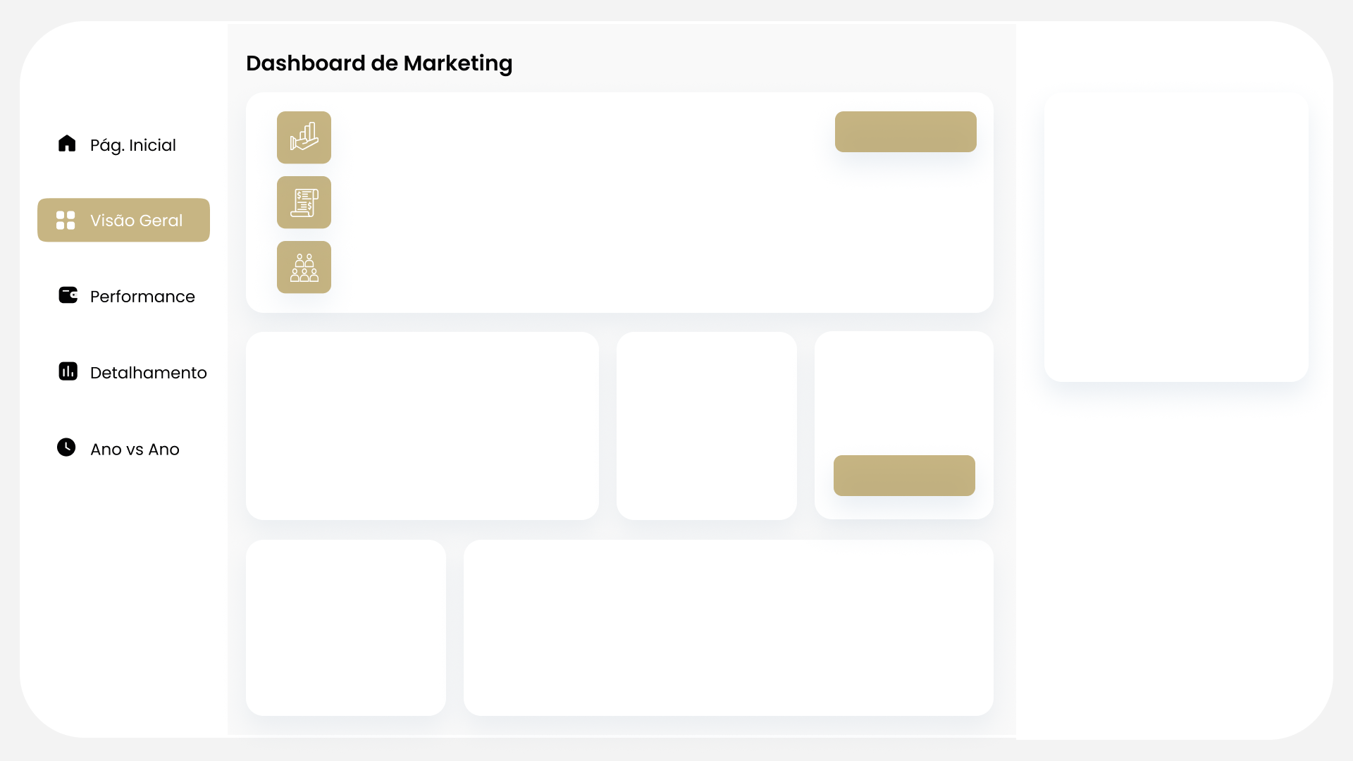Image resolution: width=1353 pixels, height=761 pixels.
Task: Switch to the Performance page
Action: pos(142,296)
